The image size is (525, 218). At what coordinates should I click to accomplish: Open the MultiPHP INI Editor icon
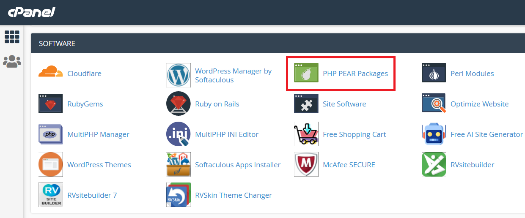[x=178, y=134]
